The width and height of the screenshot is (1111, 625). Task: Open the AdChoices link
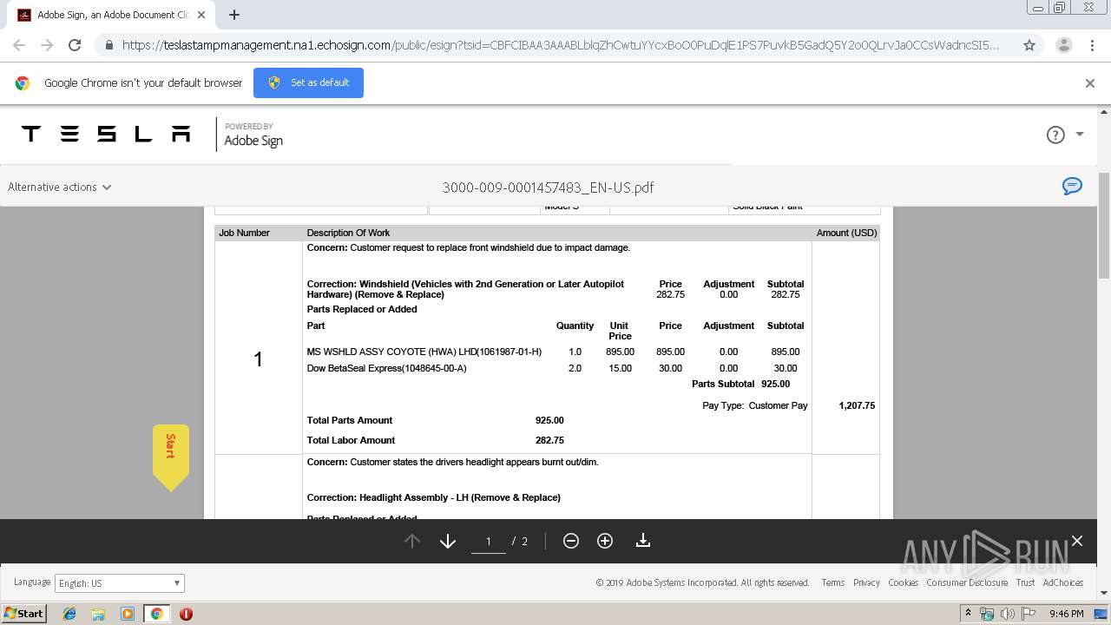1063,582
